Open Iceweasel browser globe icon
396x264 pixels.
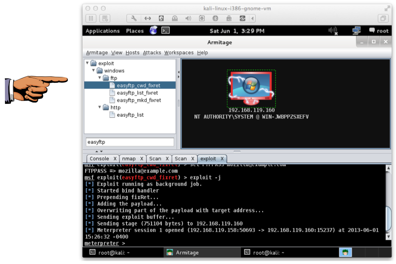(153, 31)
